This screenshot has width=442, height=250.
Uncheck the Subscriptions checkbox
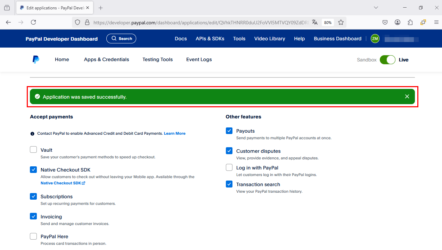pos(33,196)
